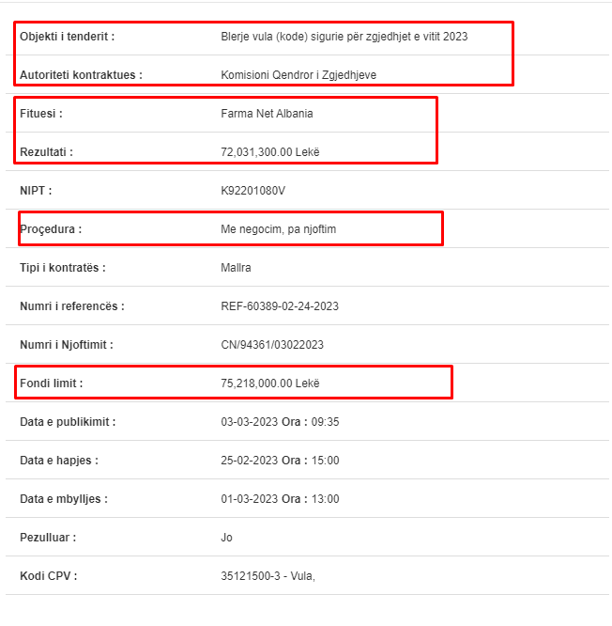
Task: Click the result amount 72,031,300.00 Lekë
Action: point(270,152)
